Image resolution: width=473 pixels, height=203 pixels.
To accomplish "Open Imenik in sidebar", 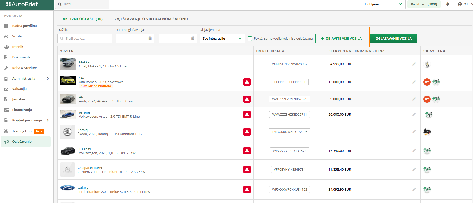I will (x=18, y=47).
